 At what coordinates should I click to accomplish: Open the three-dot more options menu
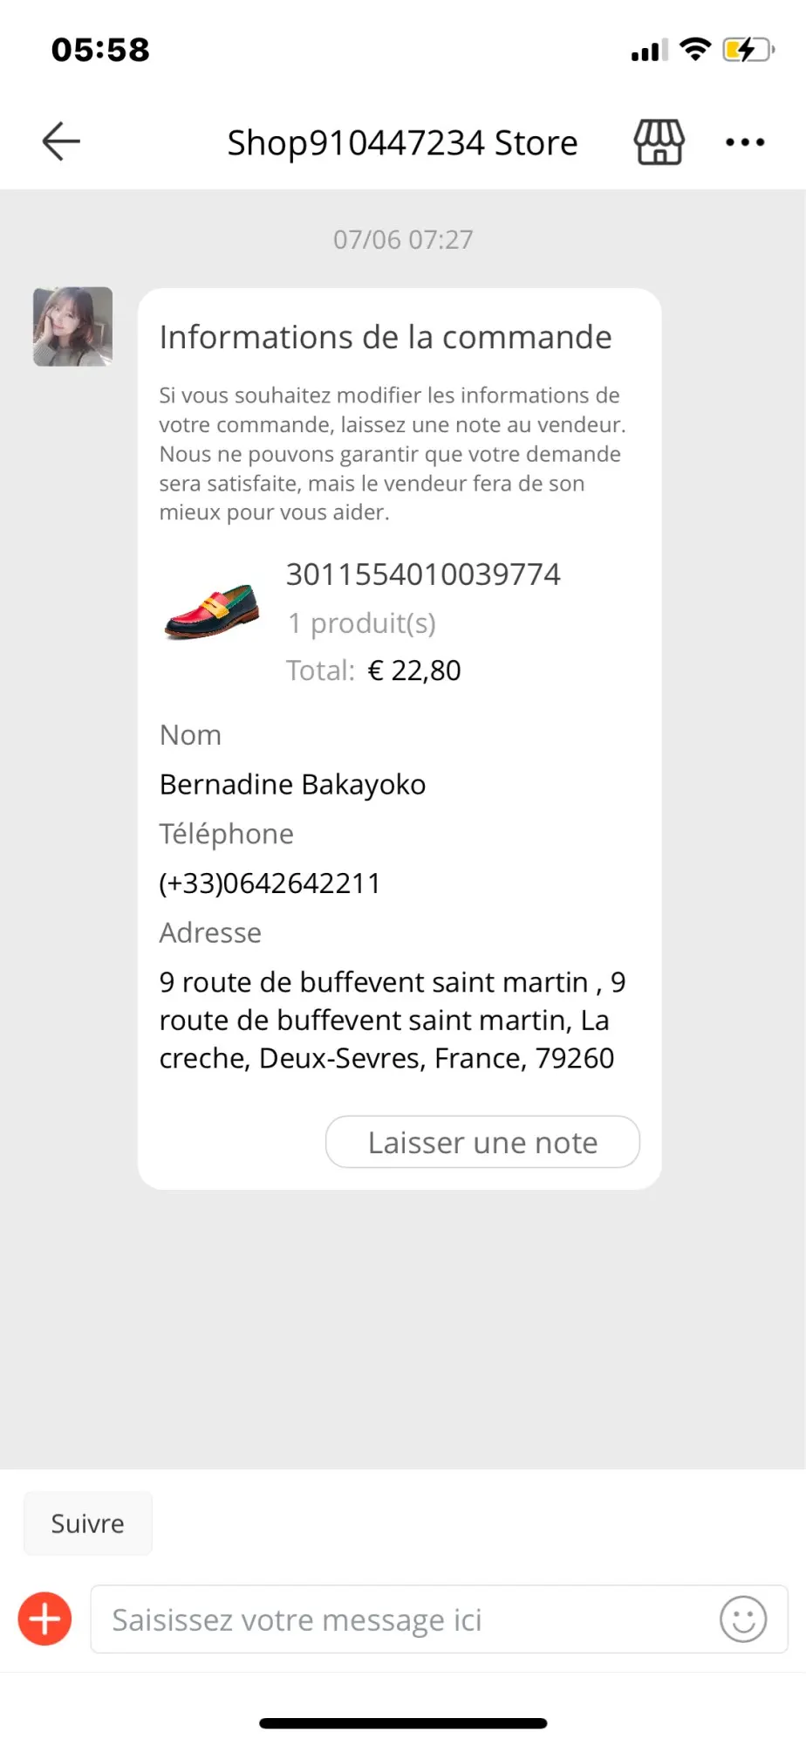[x=745, y=141]
